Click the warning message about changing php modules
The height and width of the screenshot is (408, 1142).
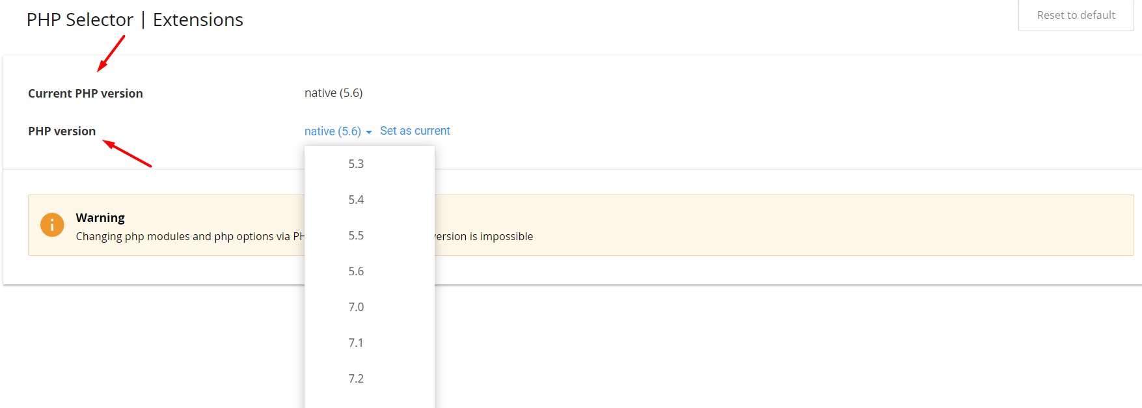click(189, 236)
